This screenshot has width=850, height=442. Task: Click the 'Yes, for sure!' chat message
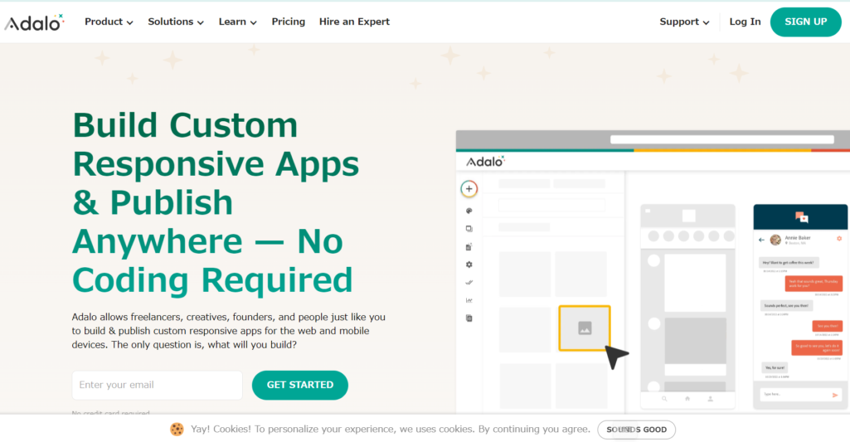tap(775, 367)
